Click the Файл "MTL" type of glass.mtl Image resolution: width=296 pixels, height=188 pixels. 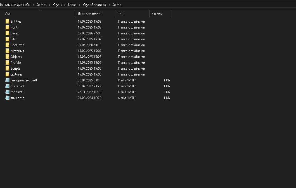[127, 86]
